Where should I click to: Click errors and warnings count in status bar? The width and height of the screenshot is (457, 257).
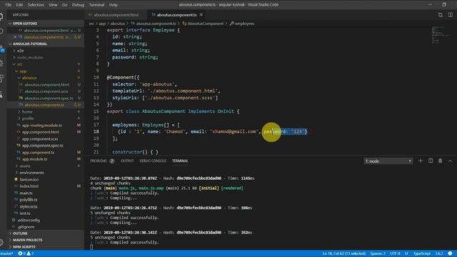click(26, 253)
